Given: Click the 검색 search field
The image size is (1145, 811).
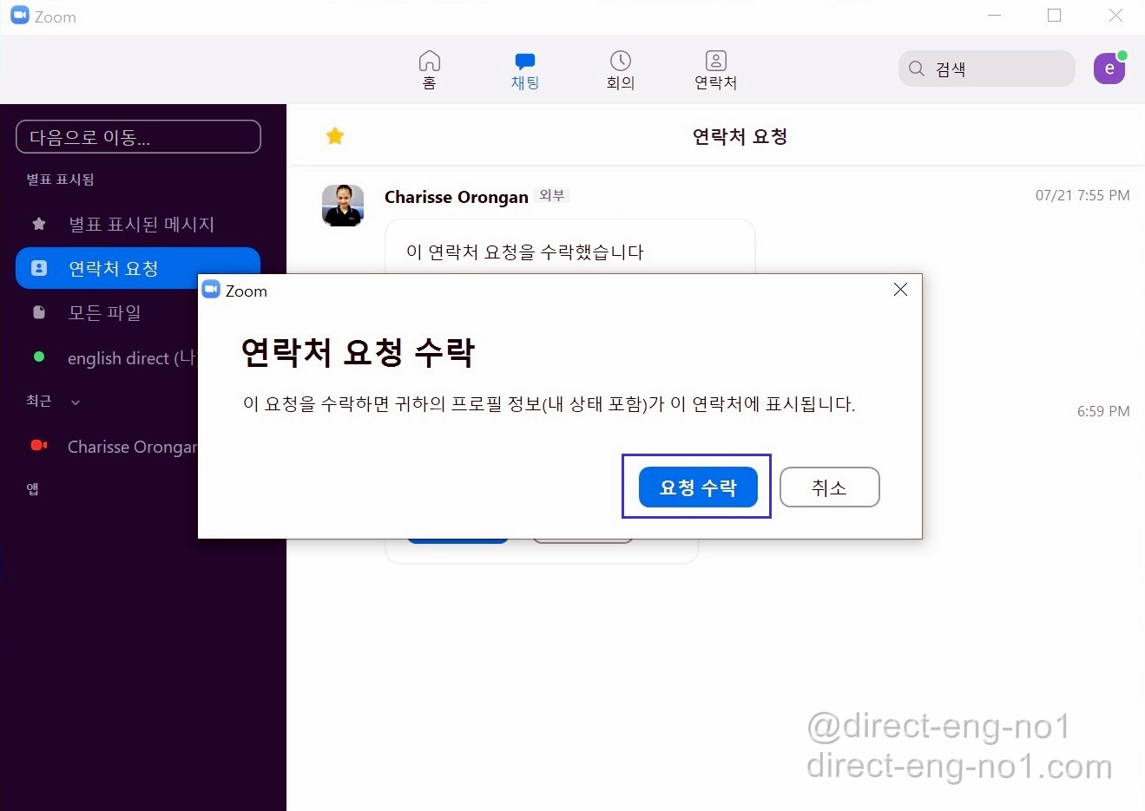Looking at the screenshot, I should 987,69.
